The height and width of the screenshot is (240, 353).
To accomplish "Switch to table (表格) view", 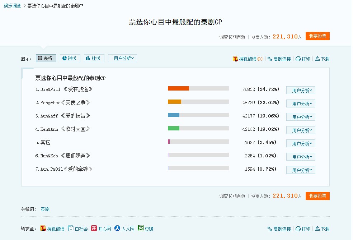I will pos(46,58).
